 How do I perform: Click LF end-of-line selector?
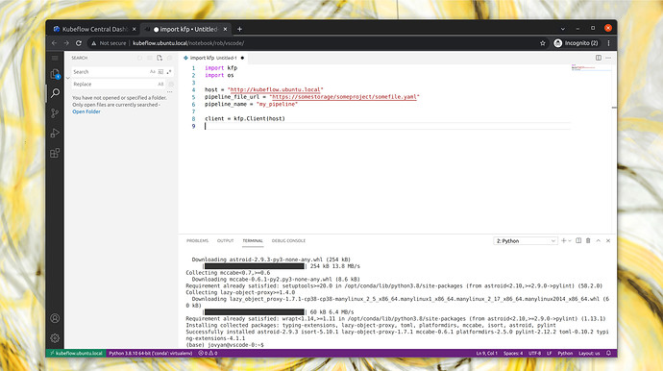550,354
